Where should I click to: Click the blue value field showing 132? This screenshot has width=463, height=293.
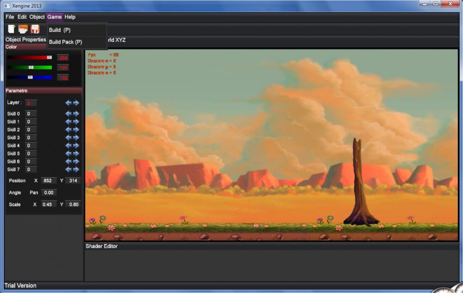point(63,78)
